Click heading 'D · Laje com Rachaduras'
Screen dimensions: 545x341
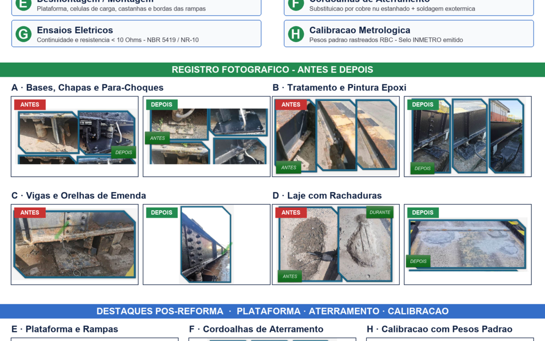[x=327, y=196]
